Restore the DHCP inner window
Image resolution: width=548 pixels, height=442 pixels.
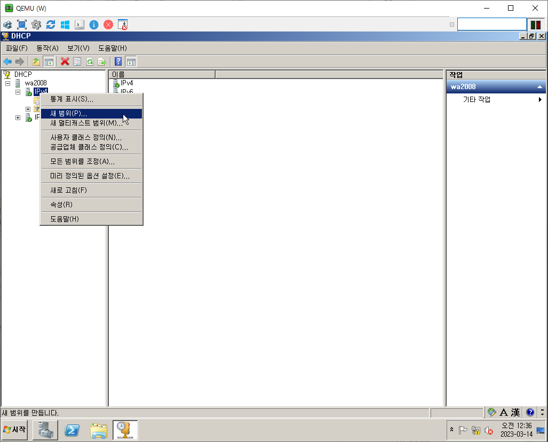pyautogui.click(x=531, y=36)
